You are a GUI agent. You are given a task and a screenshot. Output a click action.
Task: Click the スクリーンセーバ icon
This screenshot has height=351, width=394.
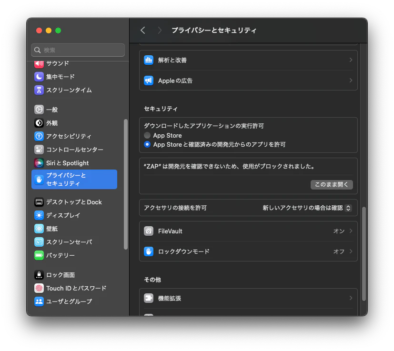[39, 242]
